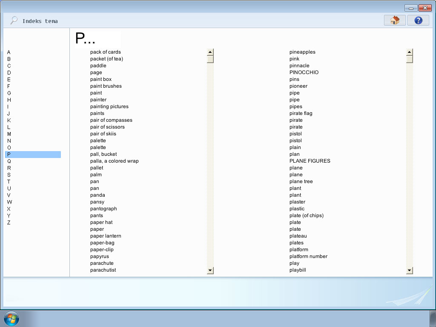Select letter C in the alphabet index
Image resolution: width=436 pixels, height=327 pixels.
pos(9,66)
